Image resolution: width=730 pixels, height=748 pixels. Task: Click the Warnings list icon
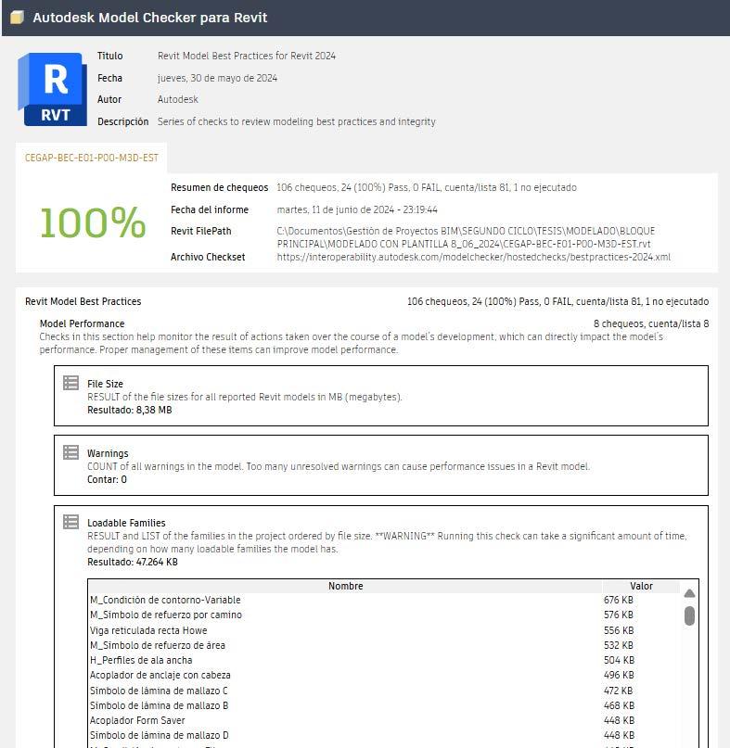[71, 452]
